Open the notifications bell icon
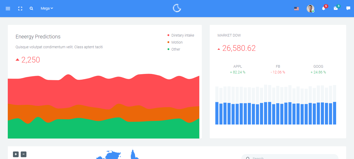Screen dimensions: 354x159 point(323,8)
